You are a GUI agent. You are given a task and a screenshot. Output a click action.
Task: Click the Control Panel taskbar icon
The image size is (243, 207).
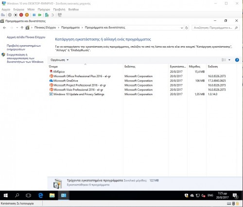click(64, 195)
